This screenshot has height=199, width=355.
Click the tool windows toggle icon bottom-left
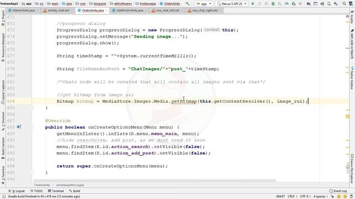coord(4,197)
